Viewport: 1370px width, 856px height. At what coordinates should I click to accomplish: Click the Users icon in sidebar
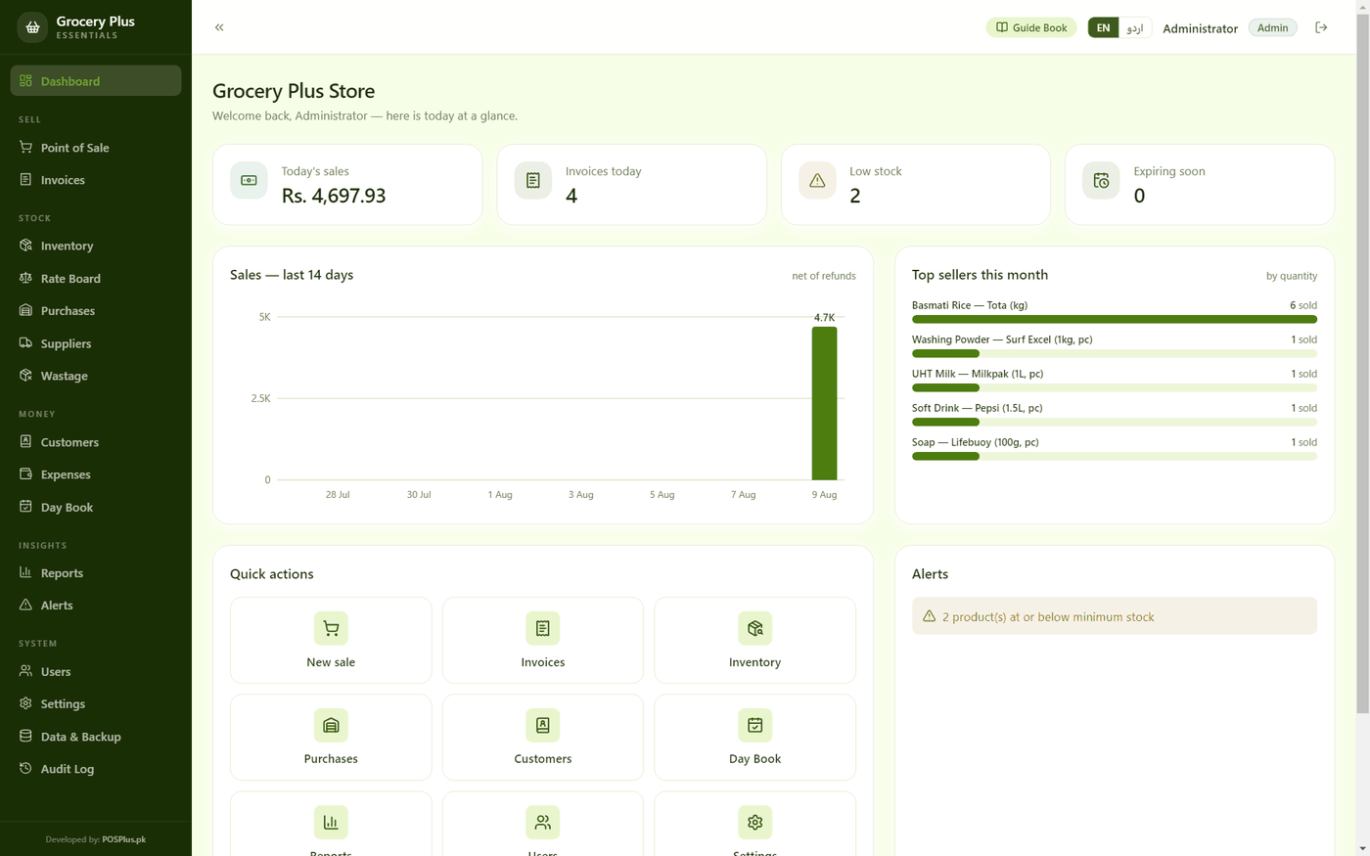point(25,671)
